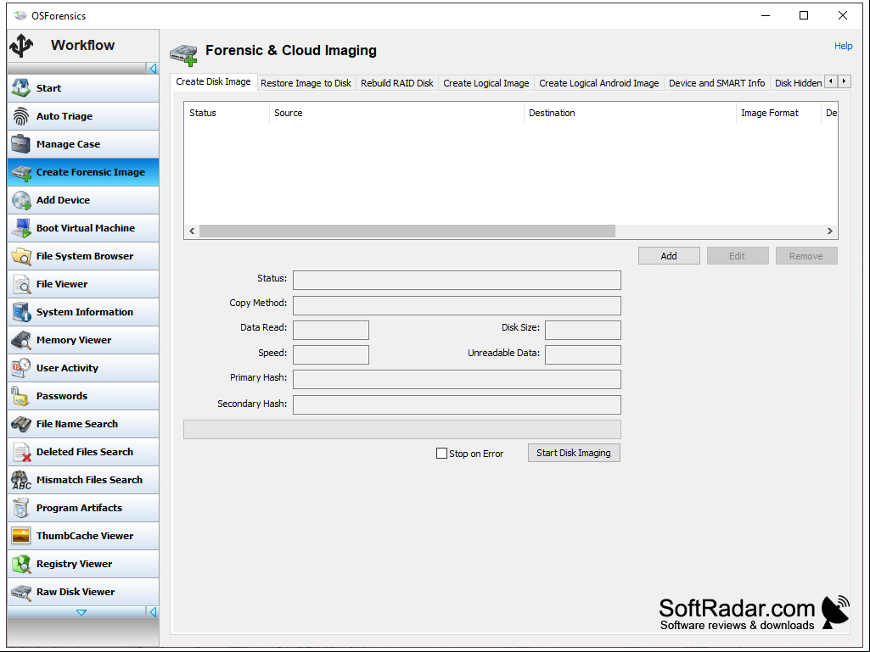The width and height of the screenshot is (870, 652).
Task: Click the Image Format column header
Action: [x=778, y=113]
